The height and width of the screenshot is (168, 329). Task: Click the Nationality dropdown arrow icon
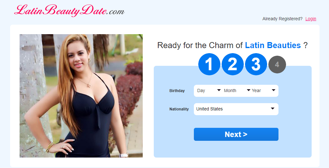coord(272,109)
